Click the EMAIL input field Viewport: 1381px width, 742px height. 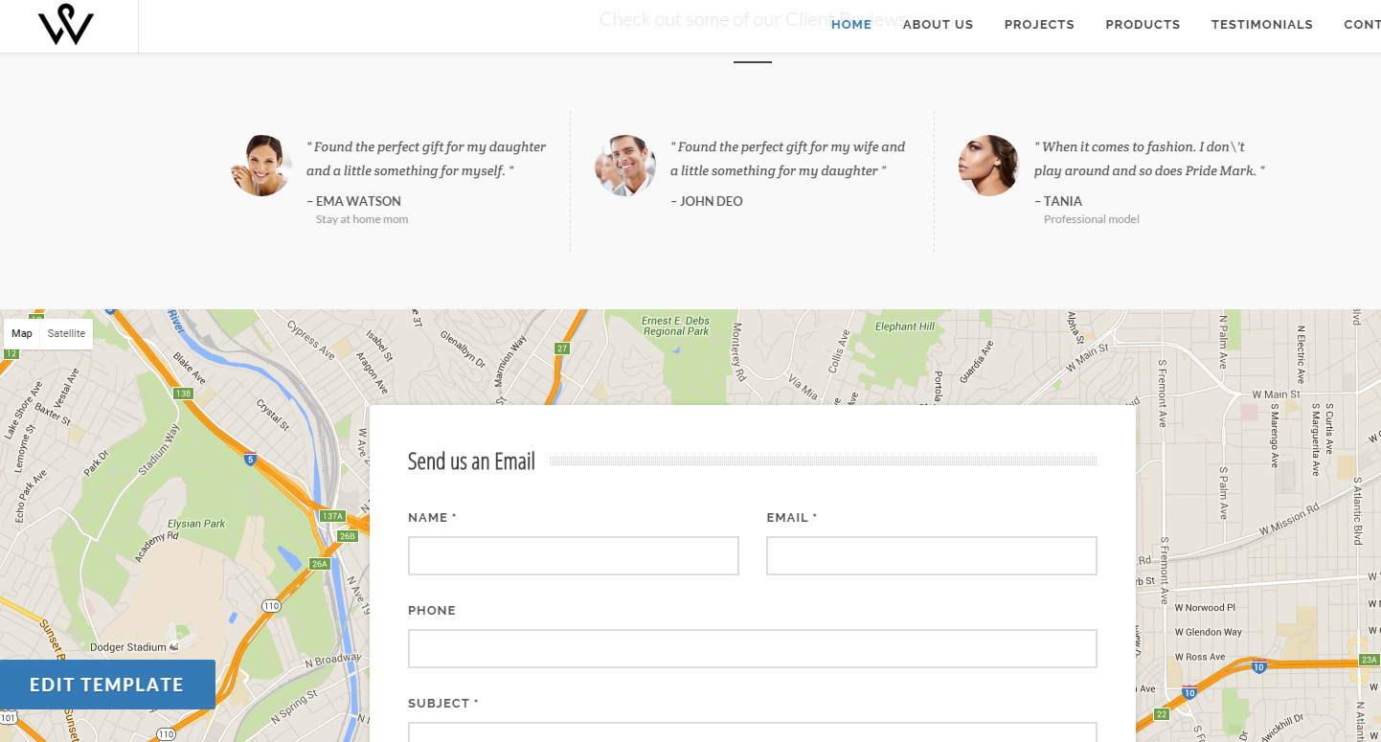(931, 555)
